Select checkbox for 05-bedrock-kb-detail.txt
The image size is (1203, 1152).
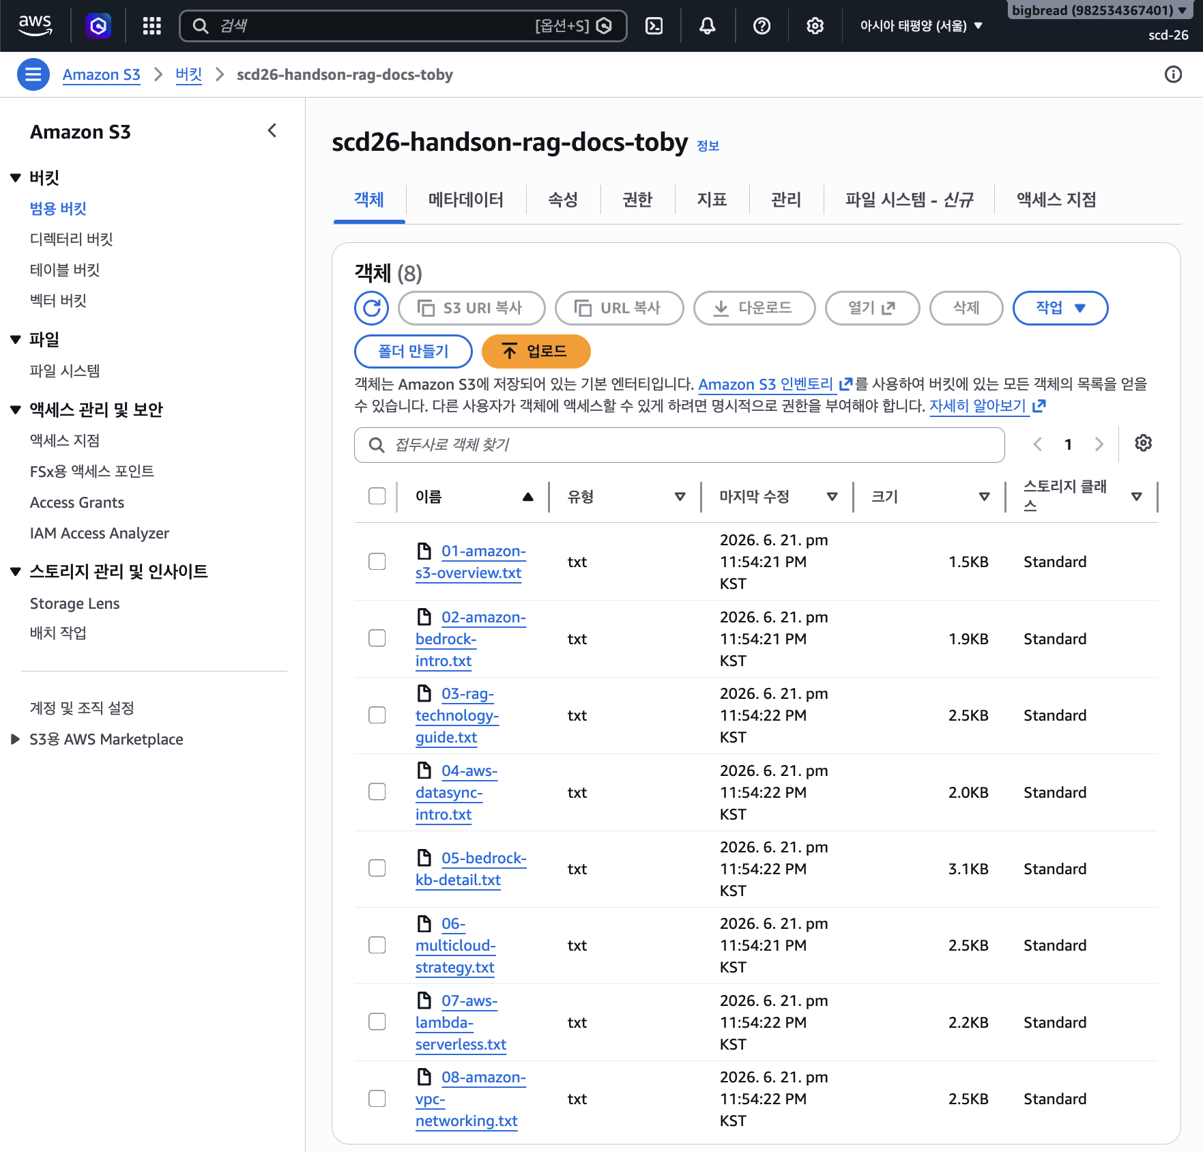(x=377, y=868)
